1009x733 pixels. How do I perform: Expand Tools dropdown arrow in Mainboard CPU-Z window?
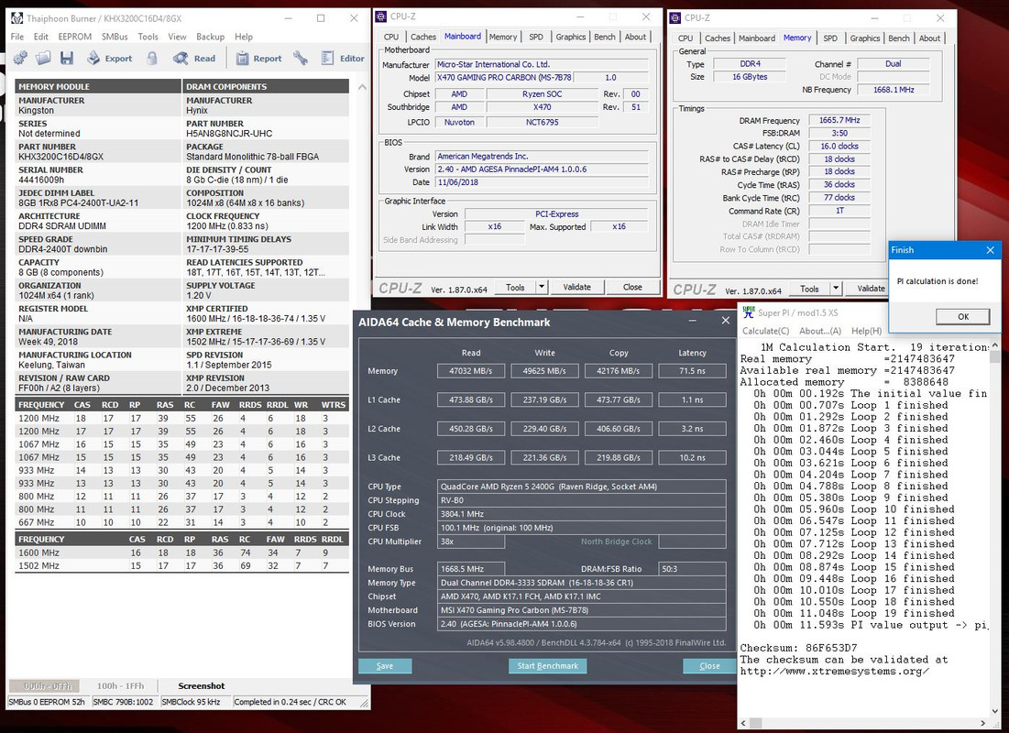click(542, 287)
